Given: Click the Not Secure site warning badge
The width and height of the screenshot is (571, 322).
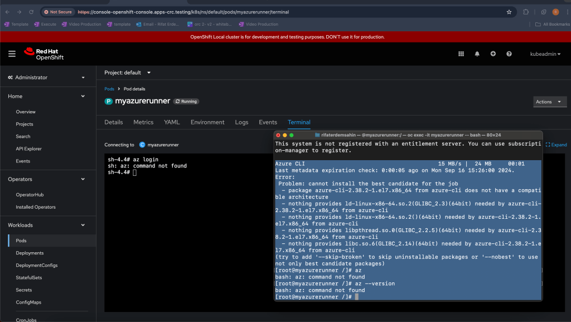Looking at the screenshot, I should click(x=58, y=12).
